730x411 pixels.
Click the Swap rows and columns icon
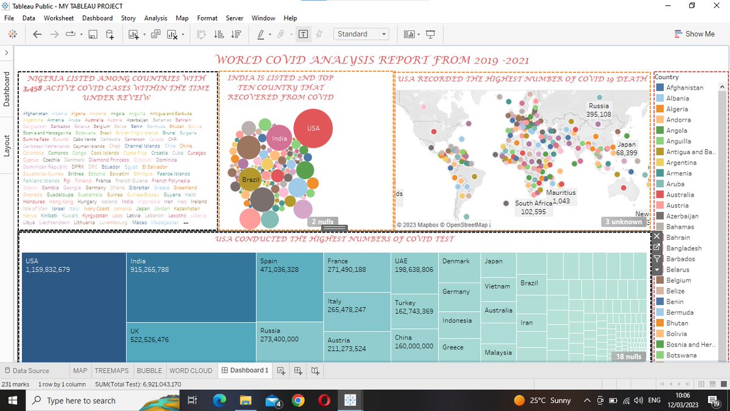[x=201, y=34]
